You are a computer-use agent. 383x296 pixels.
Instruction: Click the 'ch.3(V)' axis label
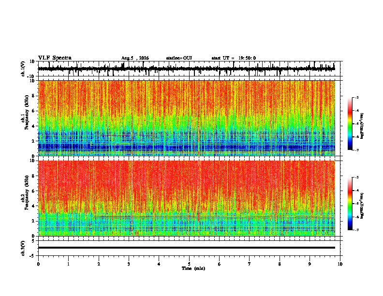(x=23, y=249)
